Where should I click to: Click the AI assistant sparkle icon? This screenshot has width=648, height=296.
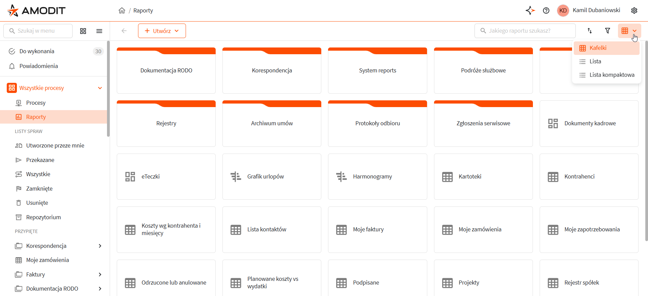(x=530, y=10)
